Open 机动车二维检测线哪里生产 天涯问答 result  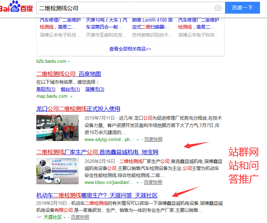point(97,195)
